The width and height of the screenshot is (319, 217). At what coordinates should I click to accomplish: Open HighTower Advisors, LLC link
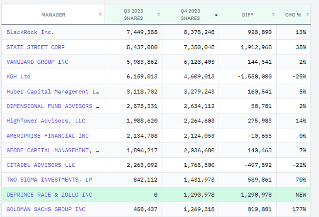pos(41,121)
